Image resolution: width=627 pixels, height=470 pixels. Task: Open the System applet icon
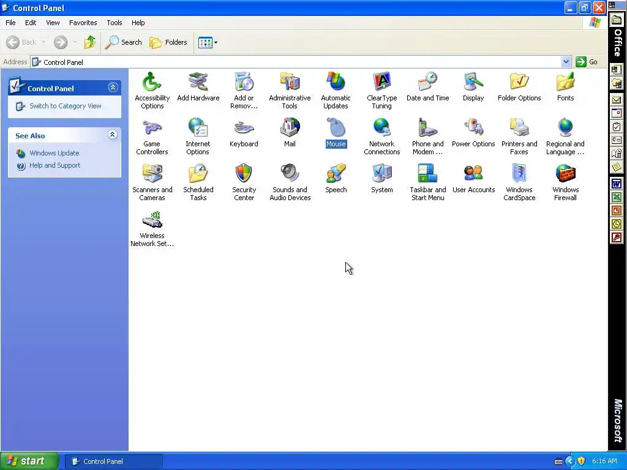[382, 174]
